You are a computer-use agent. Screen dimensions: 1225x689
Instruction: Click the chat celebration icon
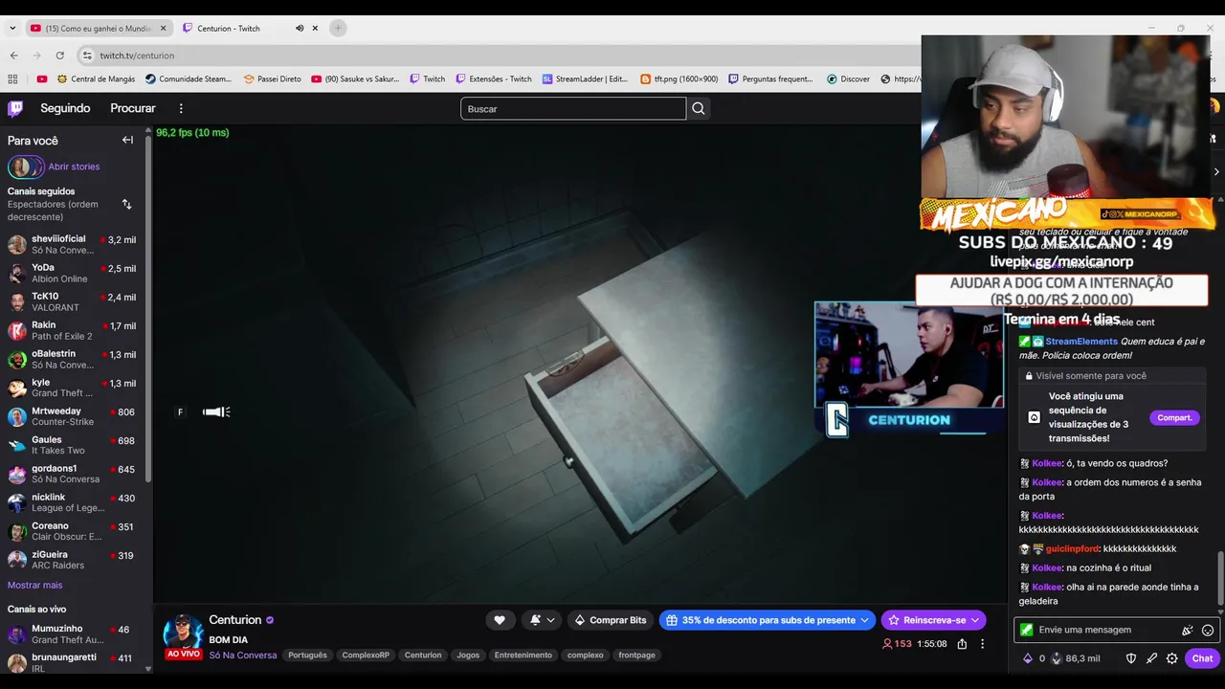click(x=1188, y=630)
